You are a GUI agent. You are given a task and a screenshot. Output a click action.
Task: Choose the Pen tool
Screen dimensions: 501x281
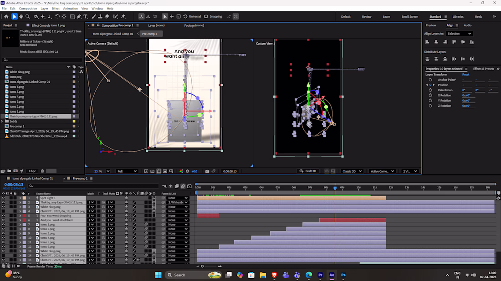[79, 16]
